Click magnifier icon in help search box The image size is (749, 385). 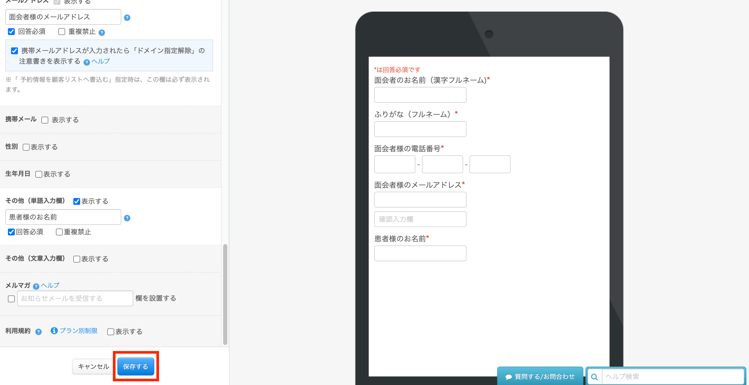pos(595,377)
